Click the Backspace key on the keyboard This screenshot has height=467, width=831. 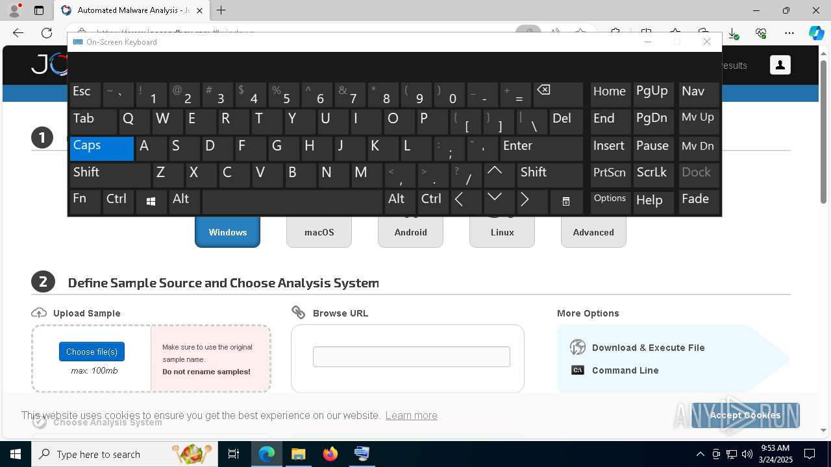pyautogui.click(x=558, y=94)
